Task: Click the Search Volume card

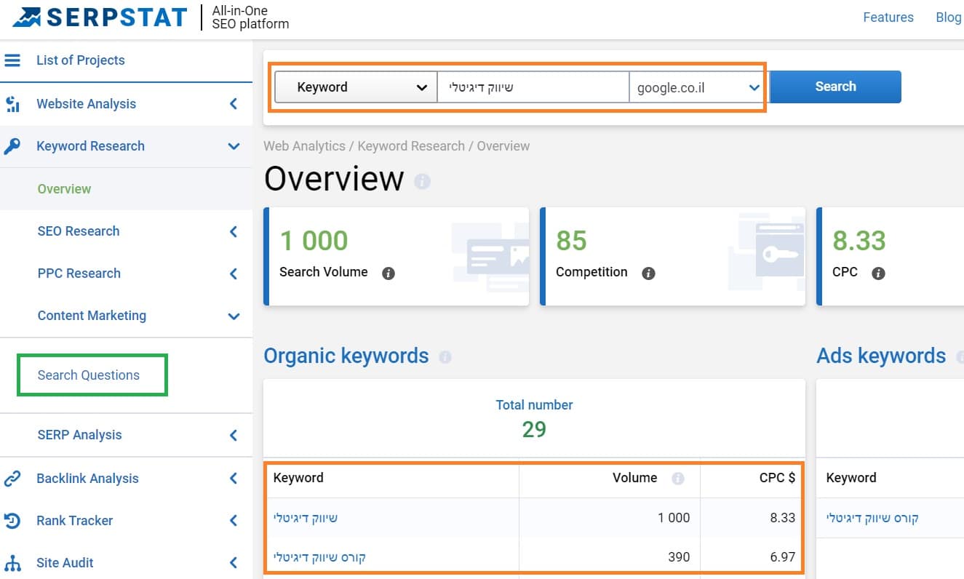Action: coord(397,256)
